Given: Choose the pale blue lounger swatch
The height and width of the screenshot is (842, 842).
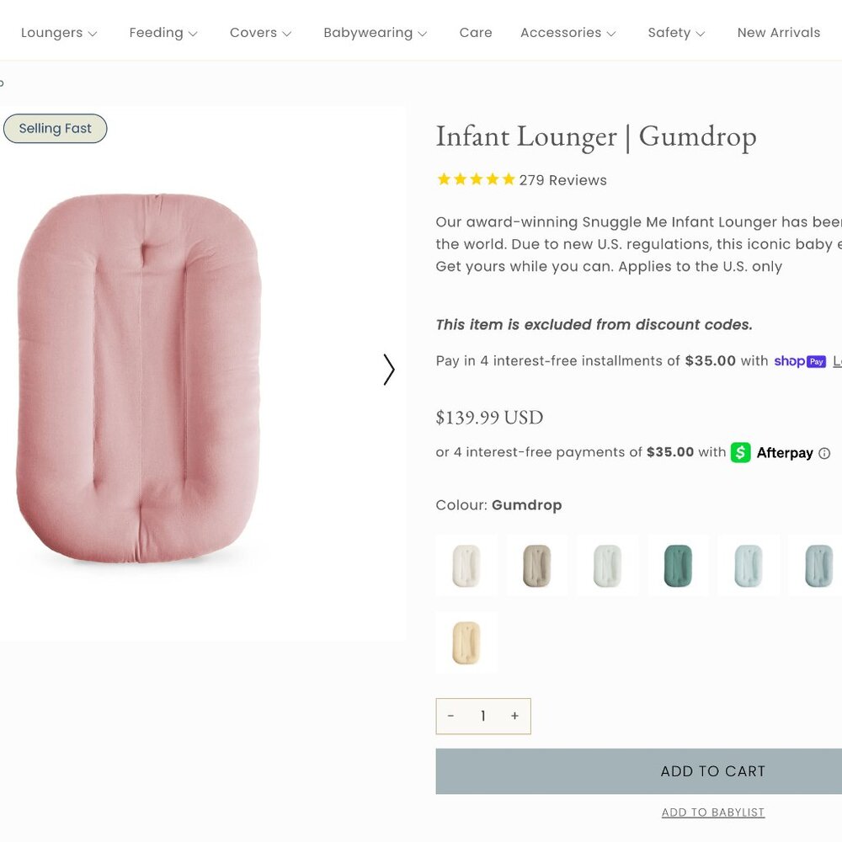Looking at the screenshot, I should [x=748, y=566].
